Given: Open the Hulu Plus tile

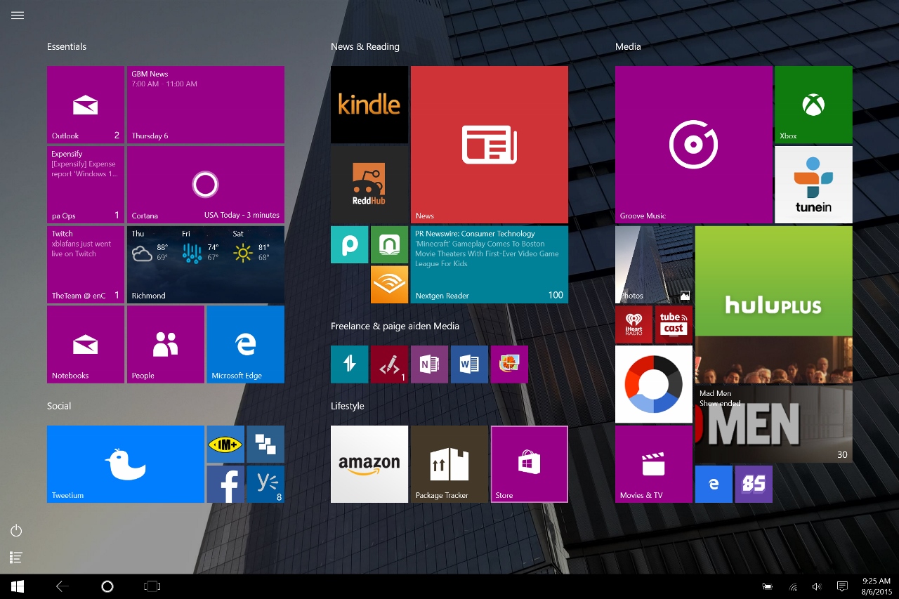Looking at the screenshot, I should (774, 281).
